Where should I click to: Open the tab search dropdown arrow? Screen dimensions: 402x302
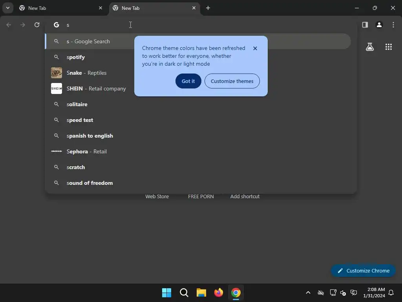[8, 8]
